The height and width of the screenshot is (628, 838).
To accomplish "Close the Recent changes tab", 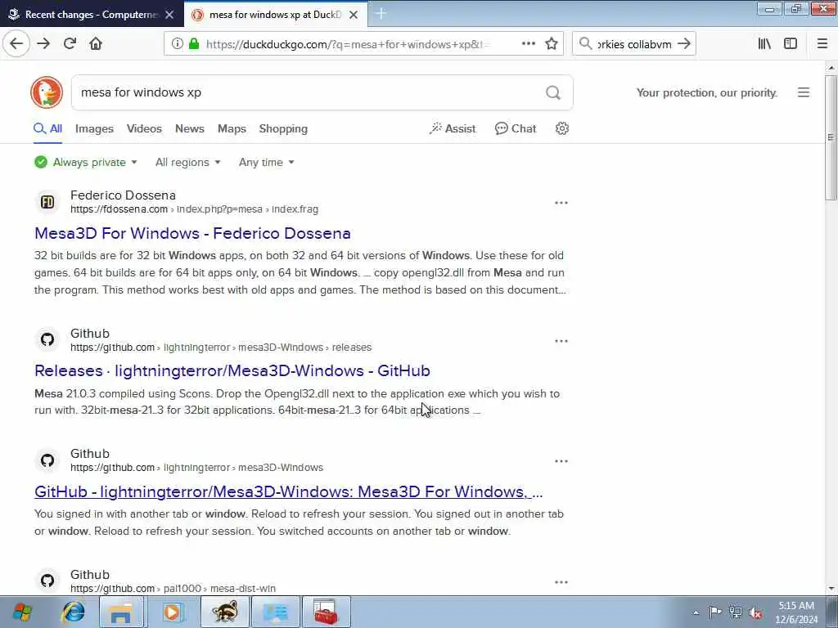I will click(169, 15).
